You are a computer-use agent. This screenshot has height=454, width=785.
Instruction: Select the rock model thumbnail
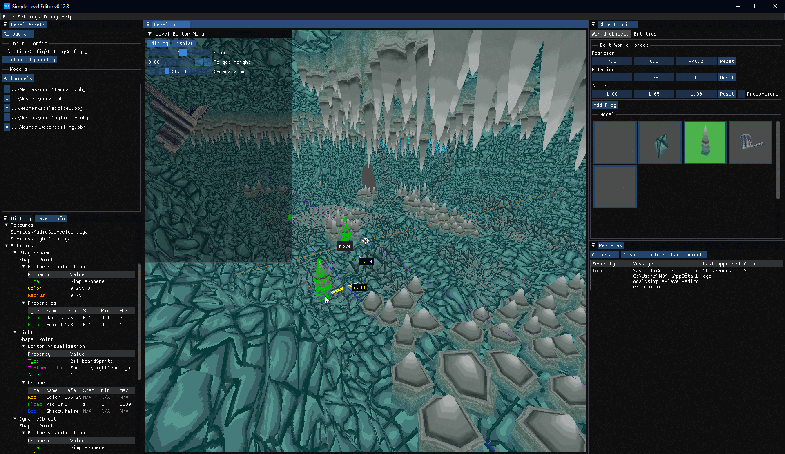pos(660,143)
